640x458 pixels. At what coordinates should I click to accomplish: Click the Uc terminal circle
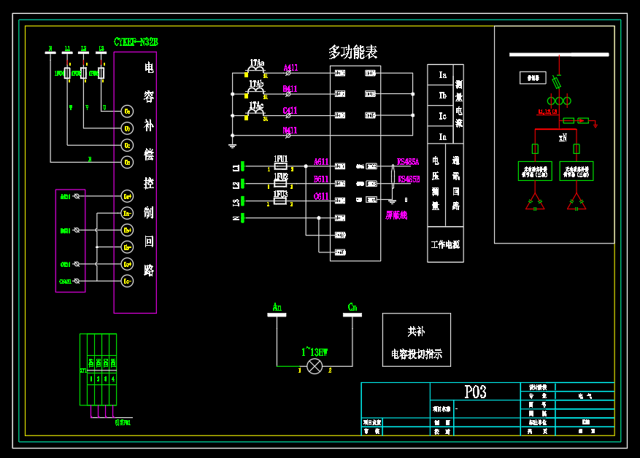[128, 145]
